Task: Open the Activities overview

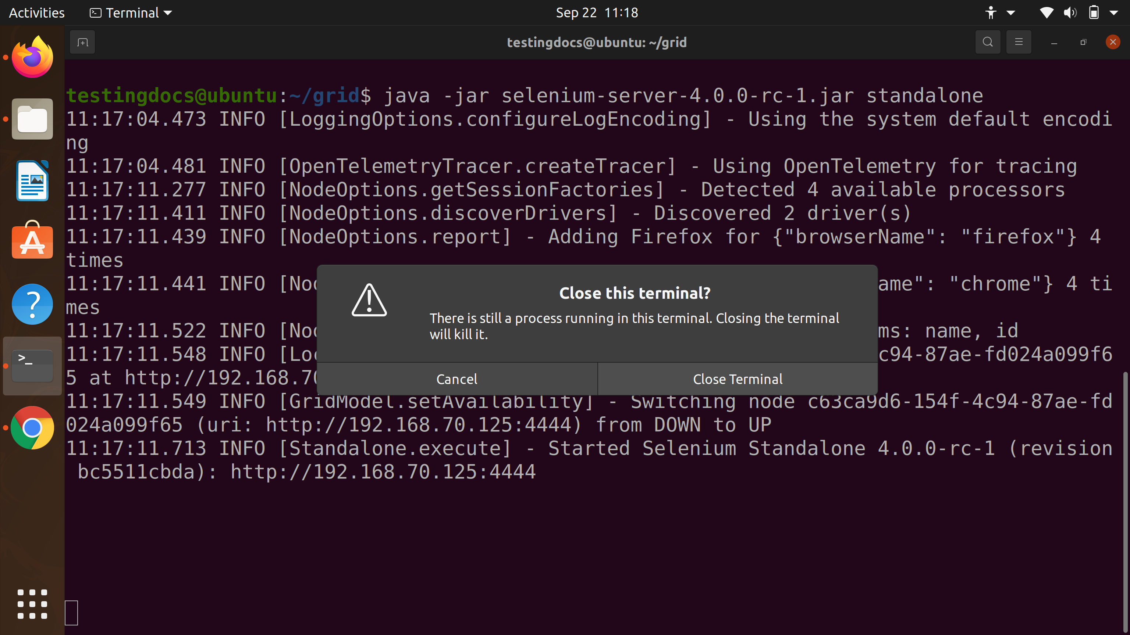Action: [36, 12]
